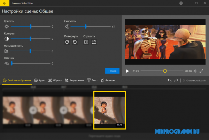Minimize the Icecream Video Editor window

pos(188,3)
